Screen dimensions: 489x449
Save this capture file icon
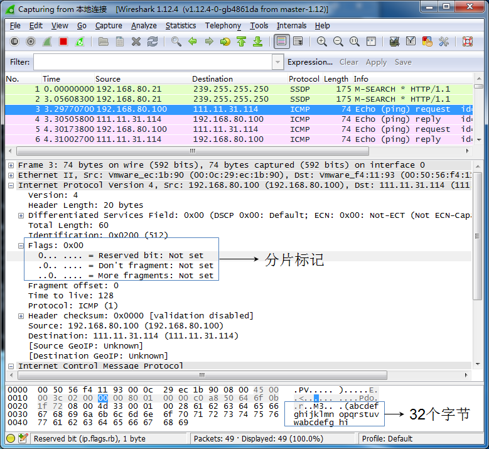(x=120, y=41)
